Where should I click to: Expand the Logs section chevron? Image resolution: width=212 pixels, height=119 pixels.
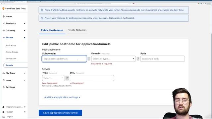pyautogui.click(x=25, y=80)
